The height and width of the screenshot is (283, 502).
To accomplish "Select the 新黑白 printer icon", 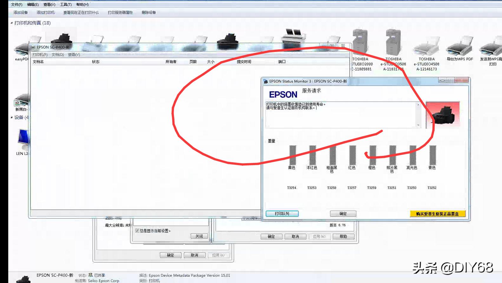I will 22,100.
